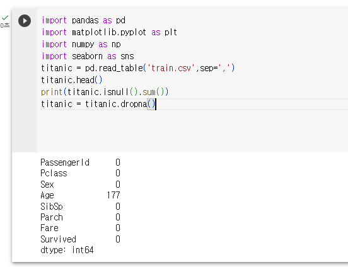Screen dimensions: 348x267
Task: Click the 'import numpy as np' line
Action: (81, 44)
